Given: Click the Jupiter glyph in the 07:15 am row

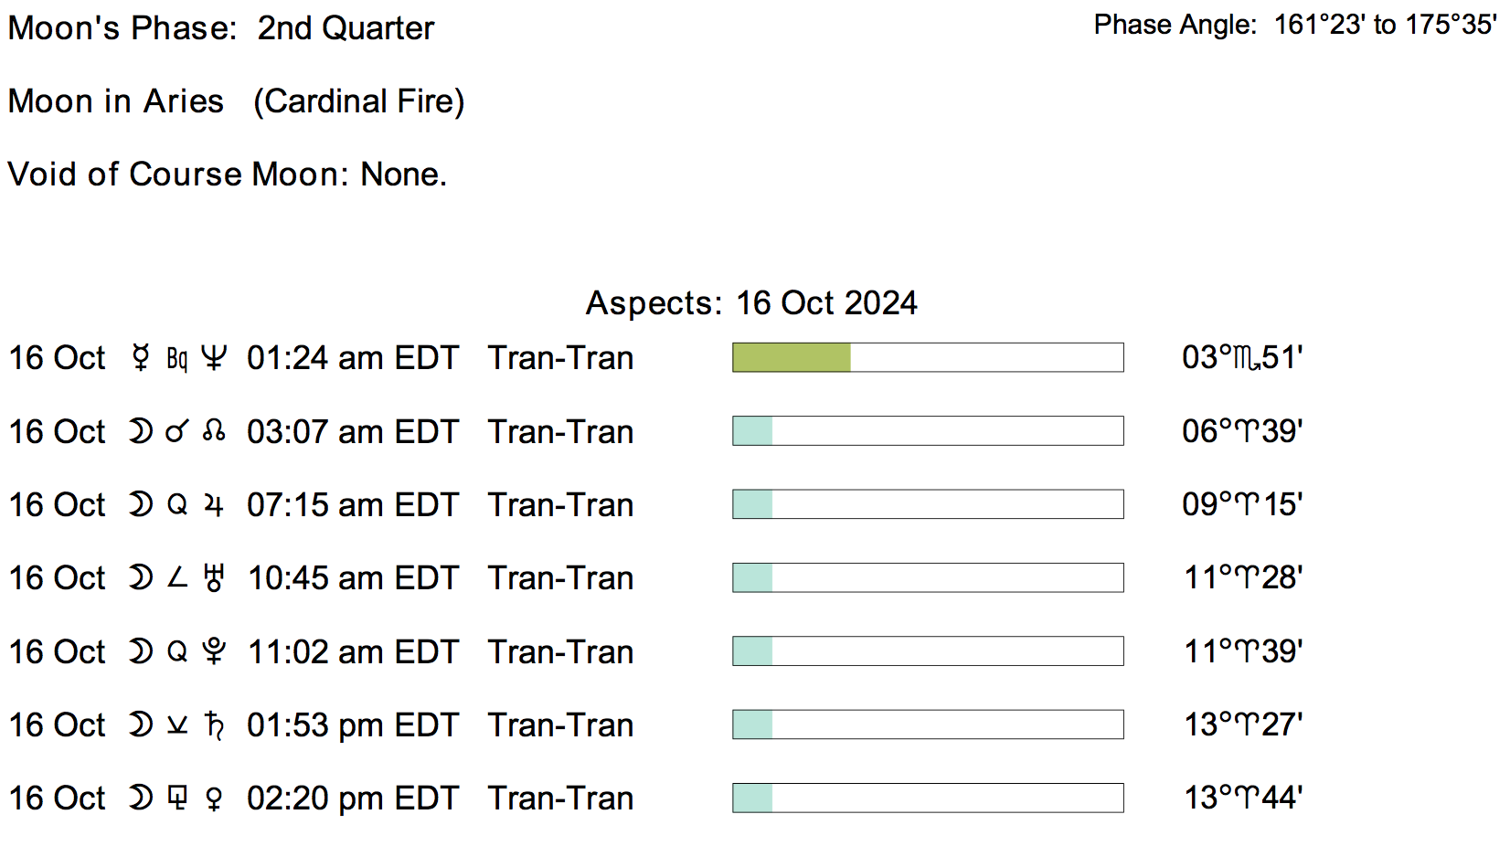Looking at the screenshot, I should coord(214,505).
